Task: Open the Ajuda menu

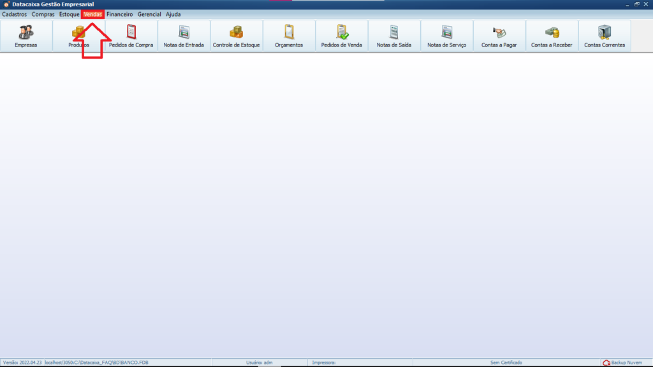Action: 173,14
